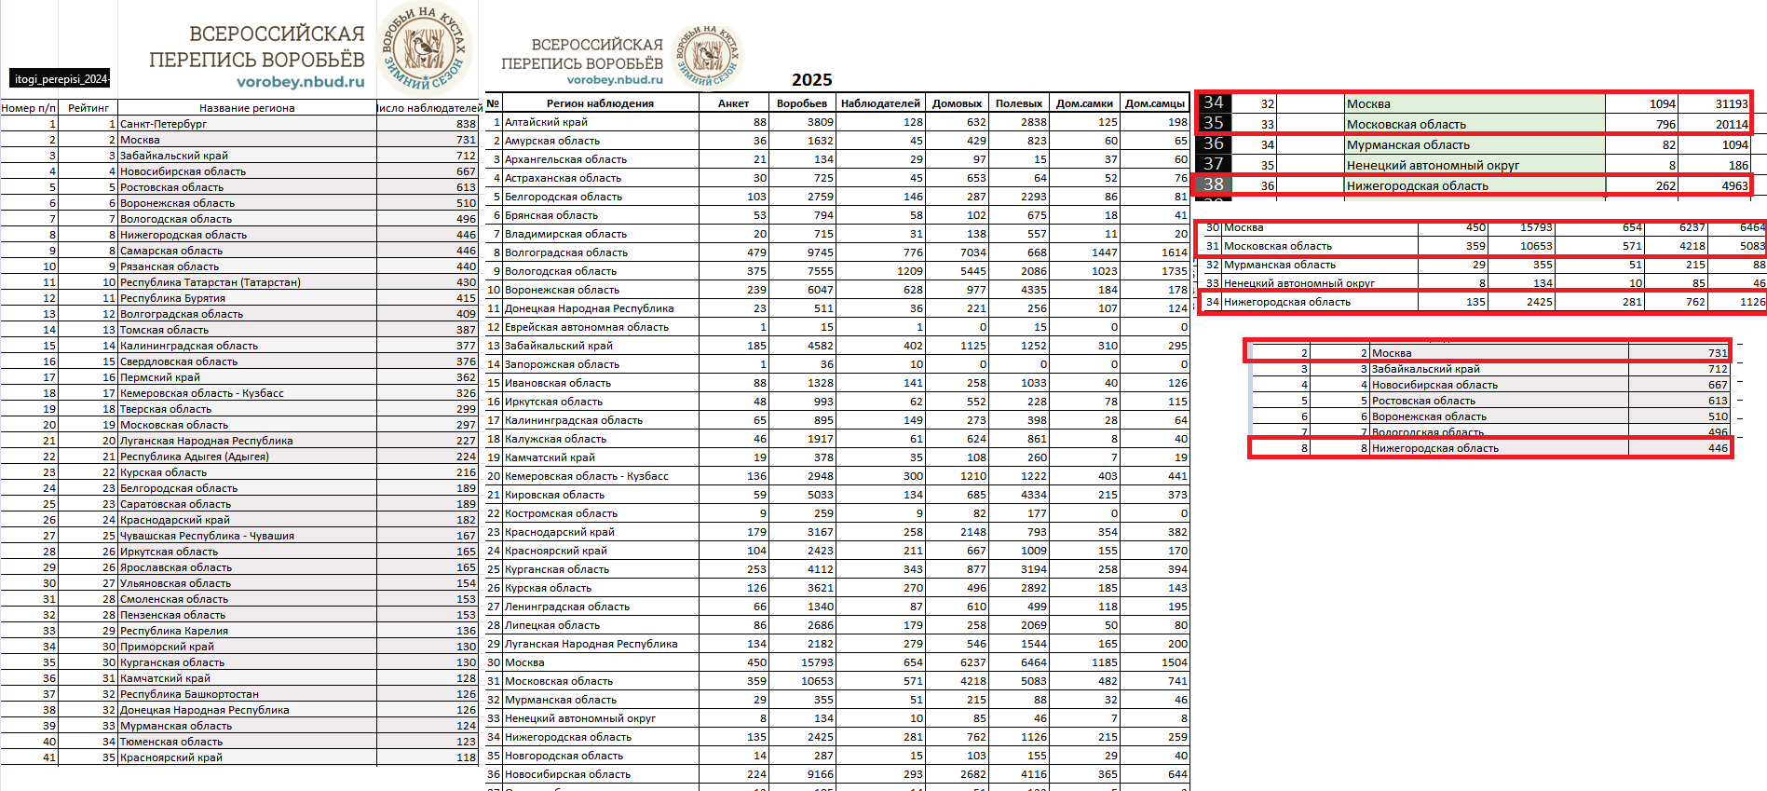
Task: Select the 'Амурская область' cell
Action: (x=601, y=141)
